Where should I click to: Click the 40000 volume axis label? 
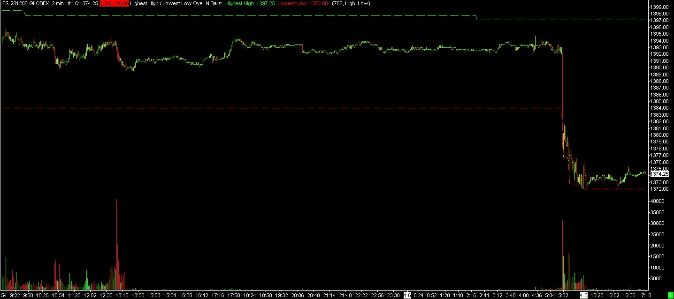[x=658, y=201]
